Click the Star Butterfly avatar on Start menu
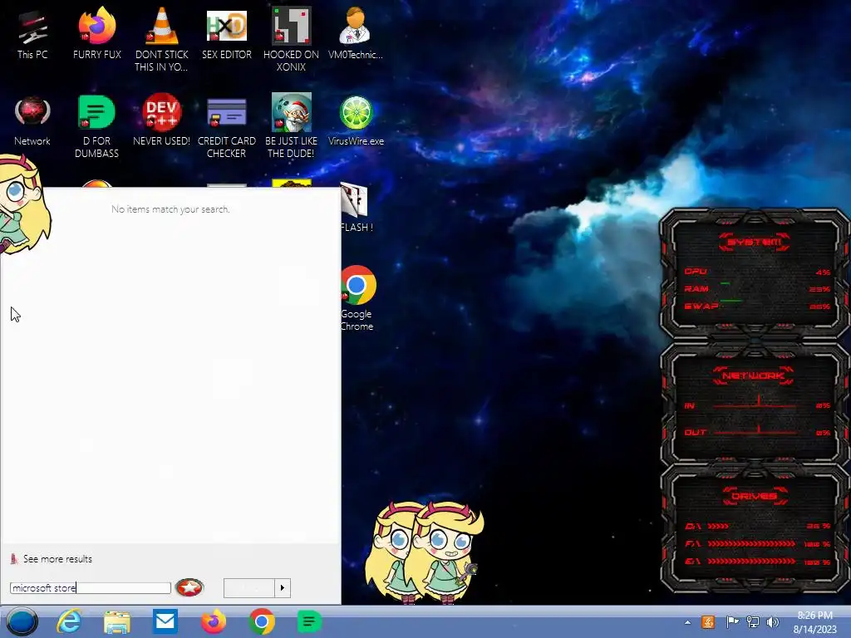 coord(24,204)
